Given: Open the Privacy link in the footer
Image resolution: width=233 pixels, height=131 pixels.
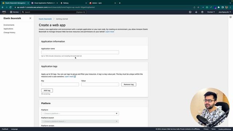Looking at the screenshot, I should coord(206,129).
